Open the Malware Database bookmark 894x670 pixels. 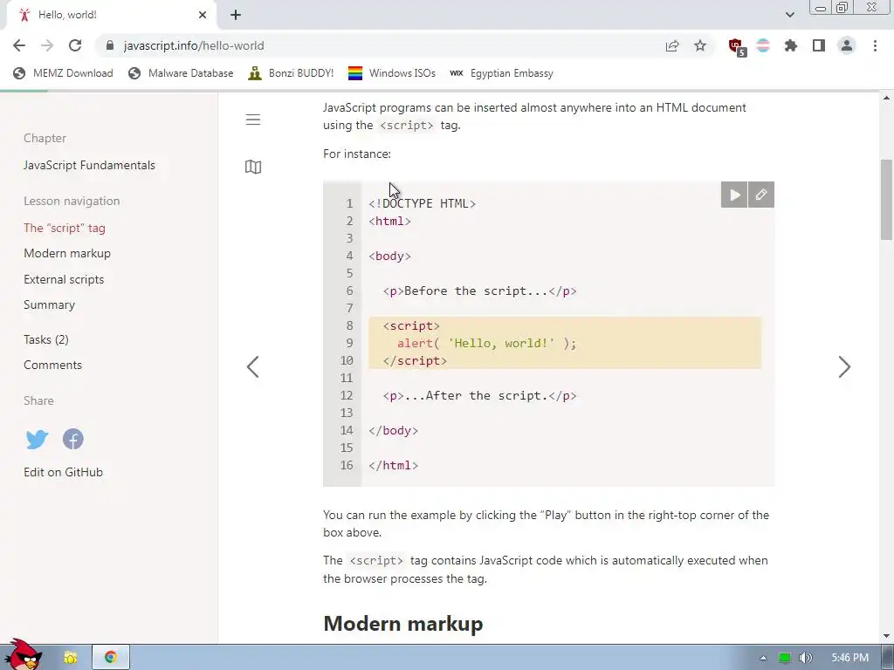click(182, 73)
